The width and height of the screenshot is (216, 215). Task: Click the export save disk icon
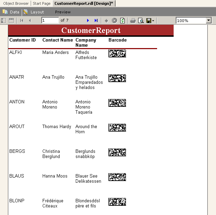coord(149,21)
